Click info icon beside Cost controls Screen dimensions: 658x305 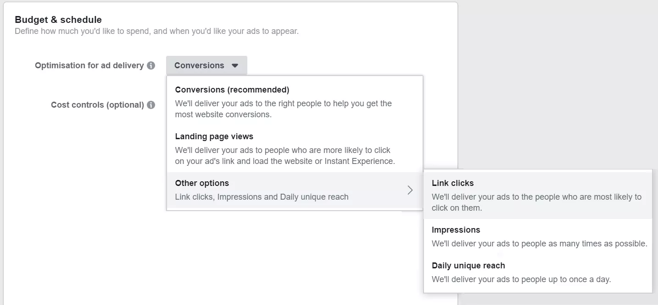tap(151, 105)
